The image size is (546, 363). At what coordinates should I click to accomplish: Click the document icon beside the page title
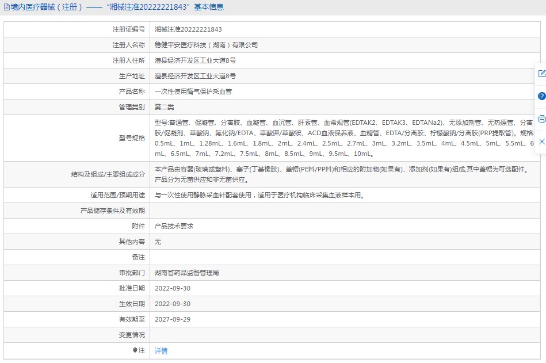pos(6,7)
